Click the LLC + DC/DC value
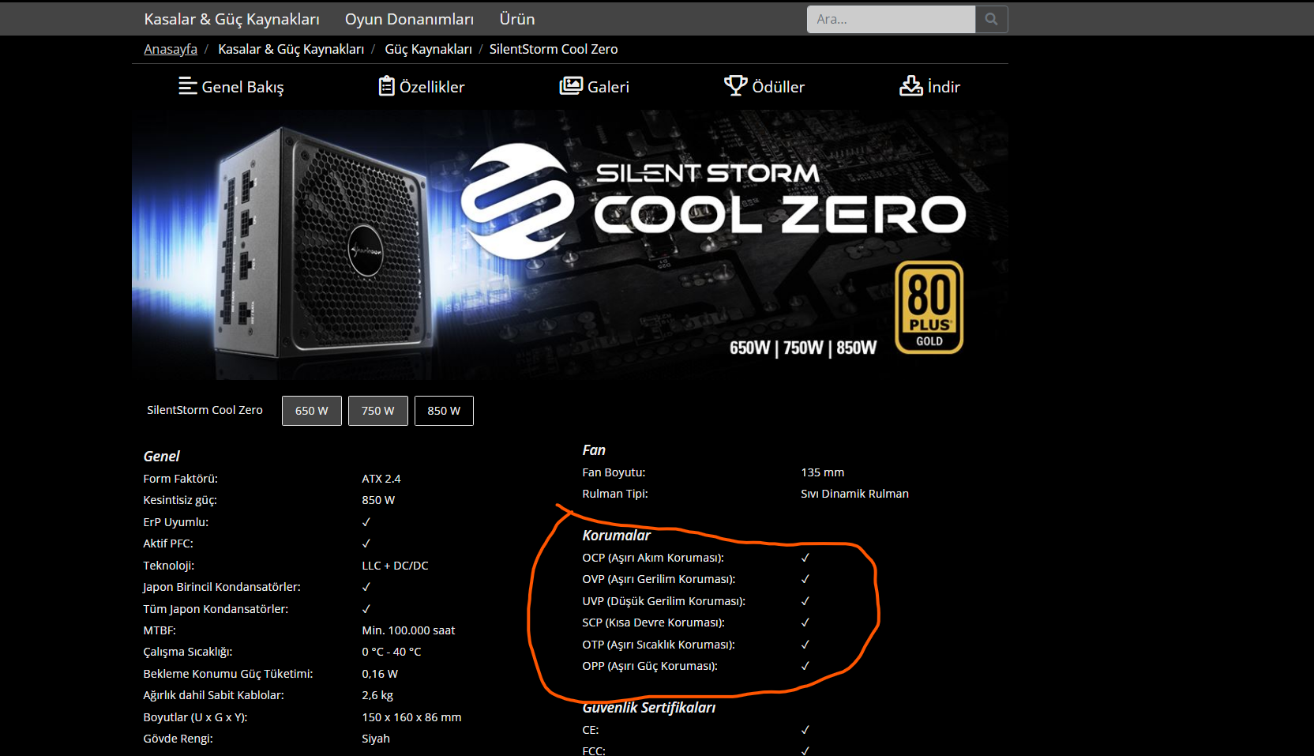 pos(395,566)
